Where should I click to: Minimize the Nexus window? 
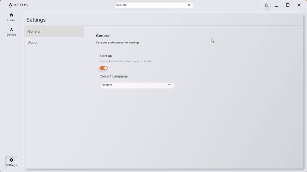(276, 5)
